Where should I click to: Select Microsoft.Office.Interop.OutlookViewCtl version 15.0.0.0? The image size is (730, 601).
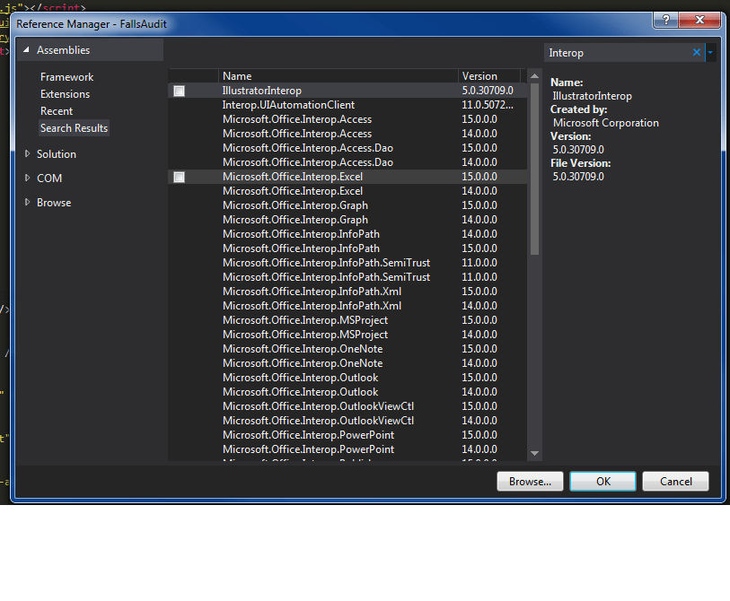point(347,406)
